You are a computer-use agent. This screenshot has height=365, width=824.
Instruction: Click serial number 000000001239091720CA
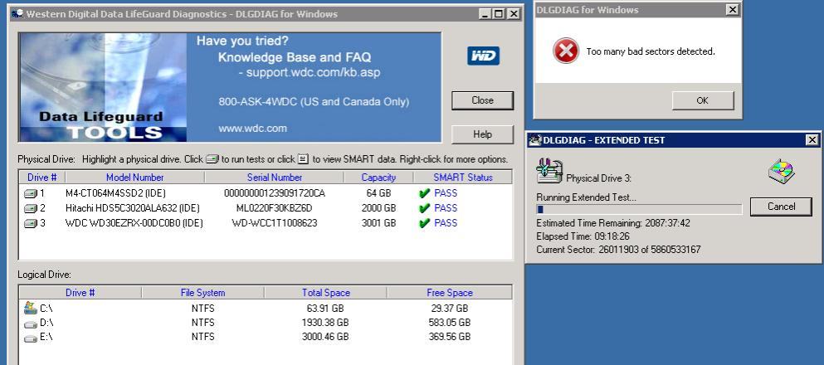coord(275,193)
